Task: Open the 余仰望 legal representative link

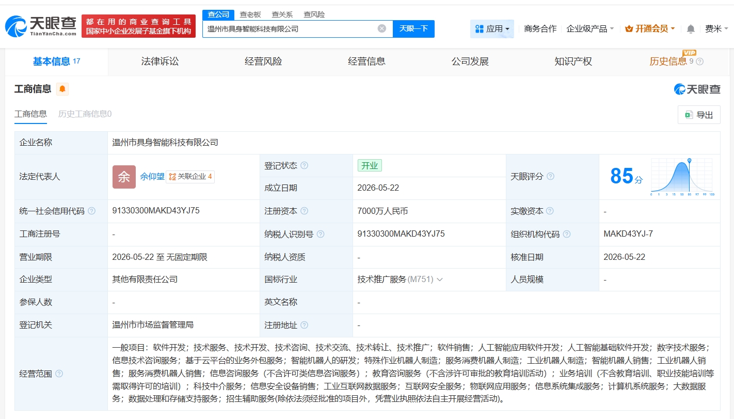Action: (x=152, y=177)
